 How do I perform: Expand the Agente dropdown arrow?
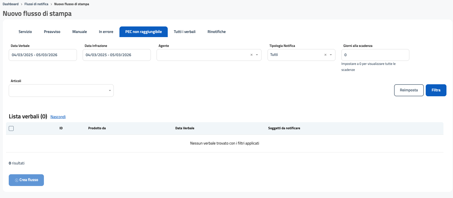257,55
